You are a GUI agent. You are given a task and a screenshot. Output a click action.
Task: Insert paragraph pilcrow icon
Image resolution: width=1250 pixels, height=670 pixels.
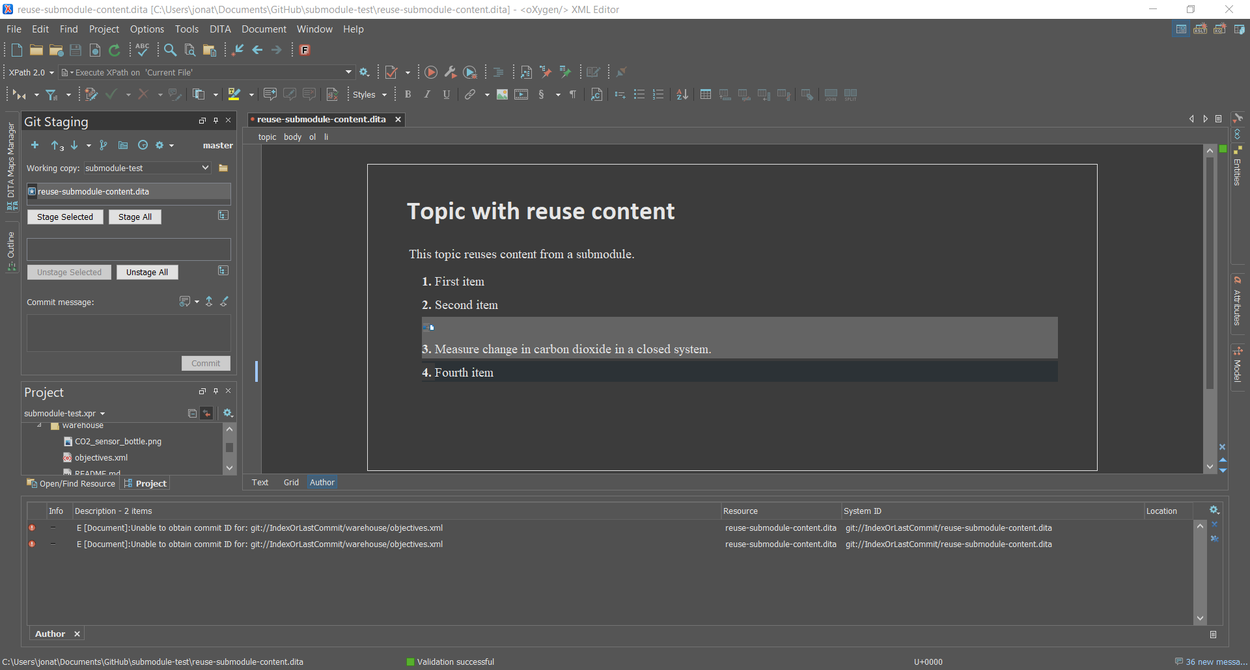tap(573, 94)
